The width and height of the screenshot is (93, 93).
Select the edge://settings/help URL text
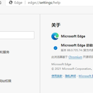(x=44, y=3)
